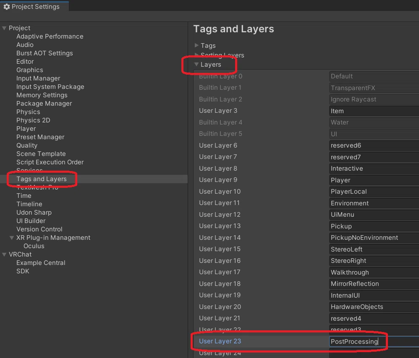Open Scene Template settings

click(x=41, y=154)
